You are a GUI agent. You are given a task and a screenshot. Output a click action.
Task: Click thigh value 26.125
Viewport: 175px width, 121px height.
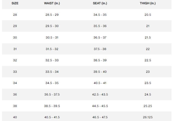(x=148, y=117)
